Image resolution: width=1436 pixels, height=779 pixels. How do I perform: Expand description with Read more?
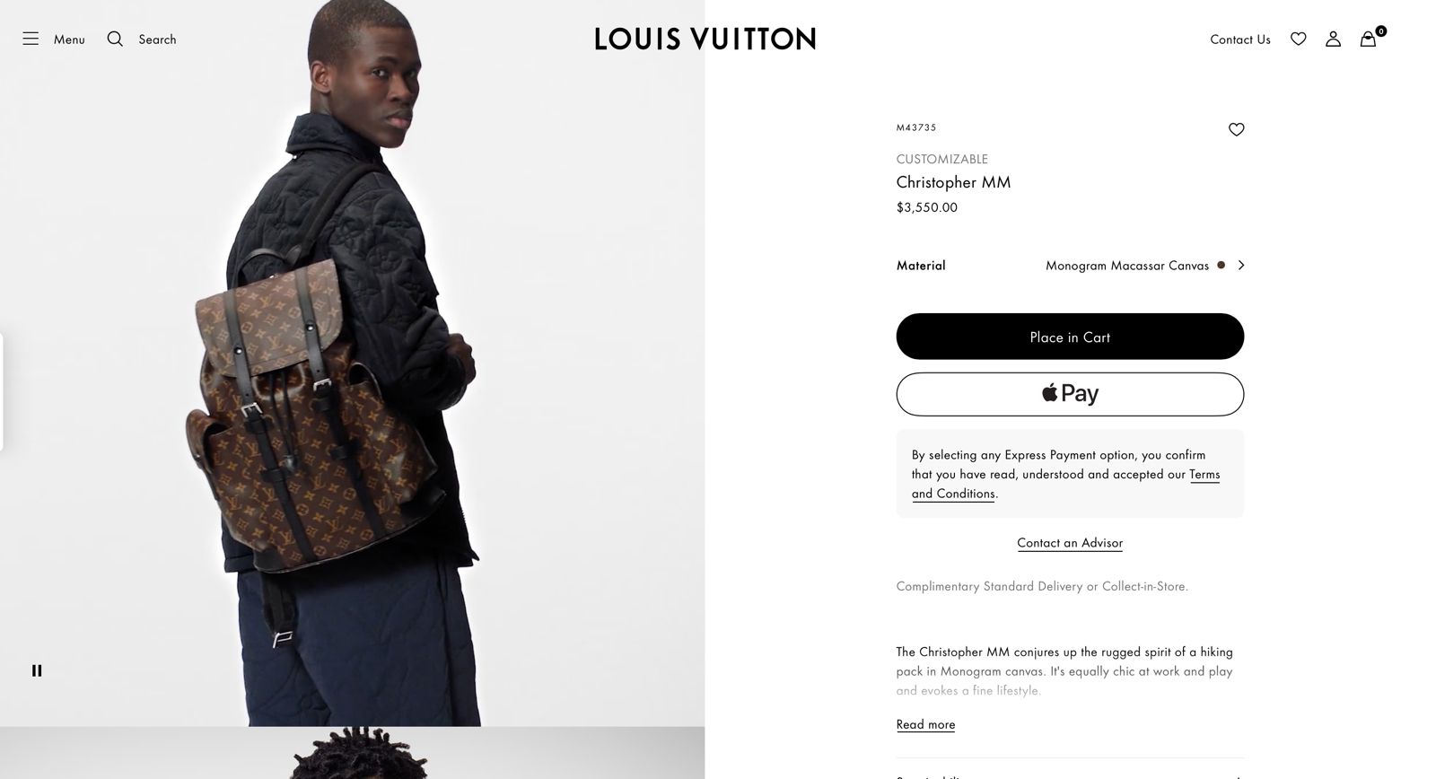pos(925,724)
